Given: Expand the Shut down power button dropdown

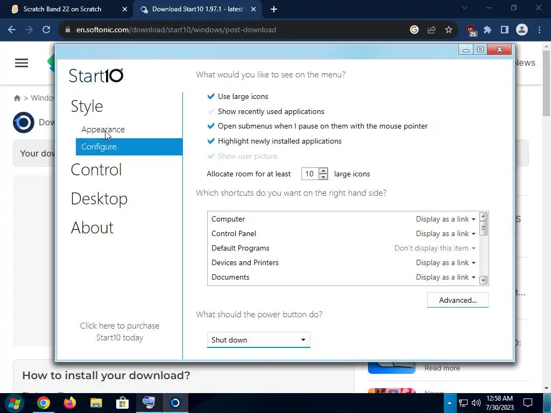Looking at the screenshot, I should click(x=259, y=340).
